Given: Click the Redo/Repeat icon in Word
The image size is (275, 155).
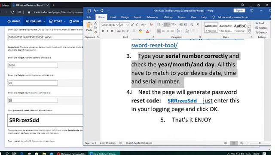Looking at the screenshot, I should (x=102, y=11).
